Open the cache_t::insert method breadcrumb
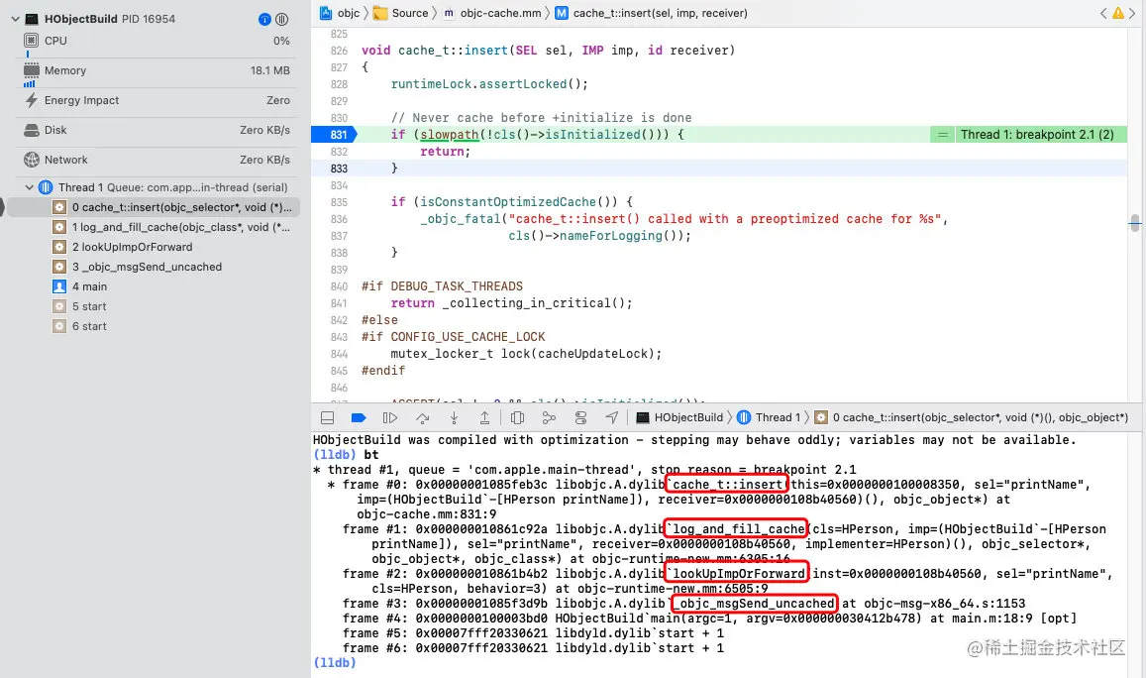 652,13
